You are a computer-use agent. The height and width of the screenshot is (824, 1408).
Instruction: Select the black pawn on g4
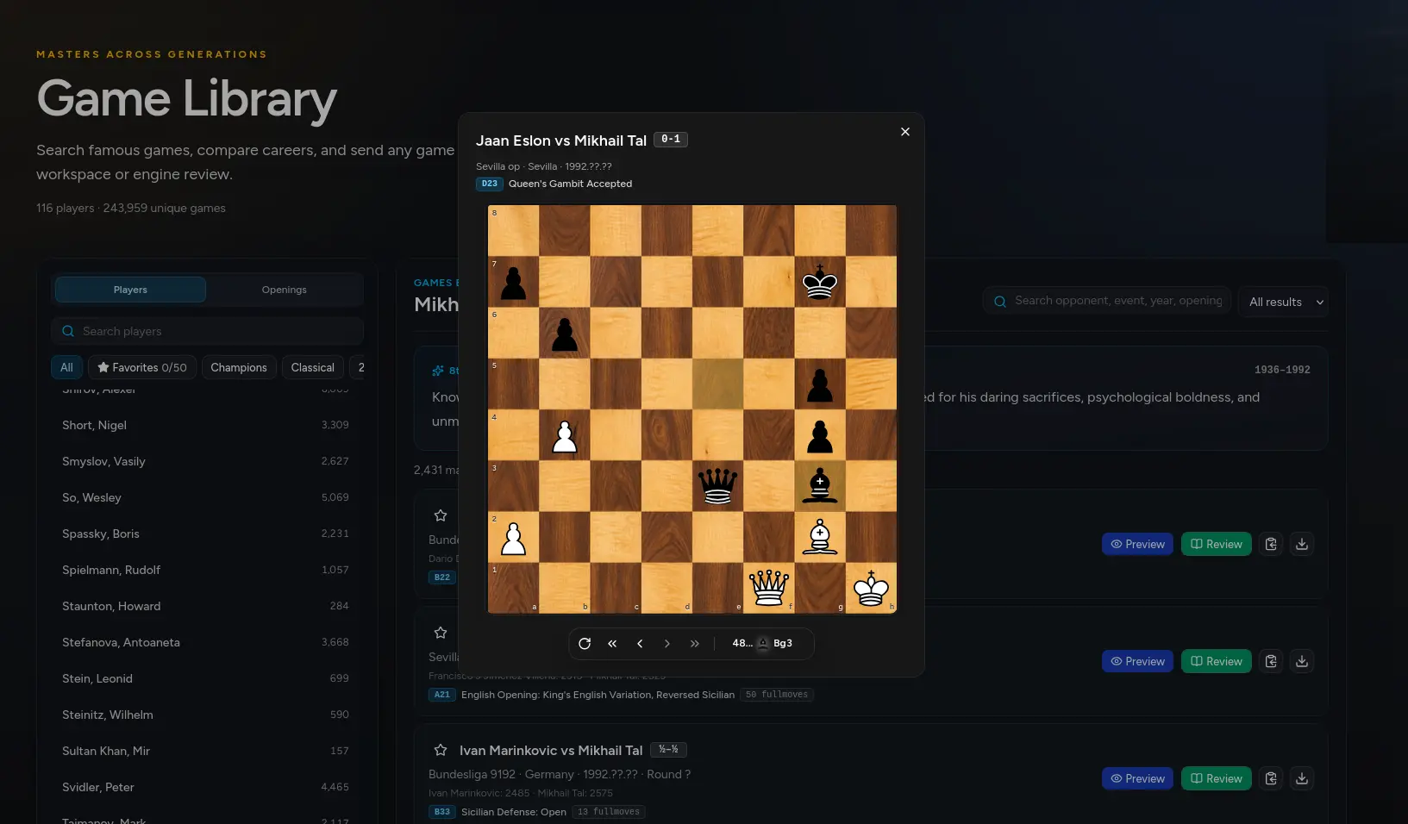pyautogui.click(x=820, y=435)
